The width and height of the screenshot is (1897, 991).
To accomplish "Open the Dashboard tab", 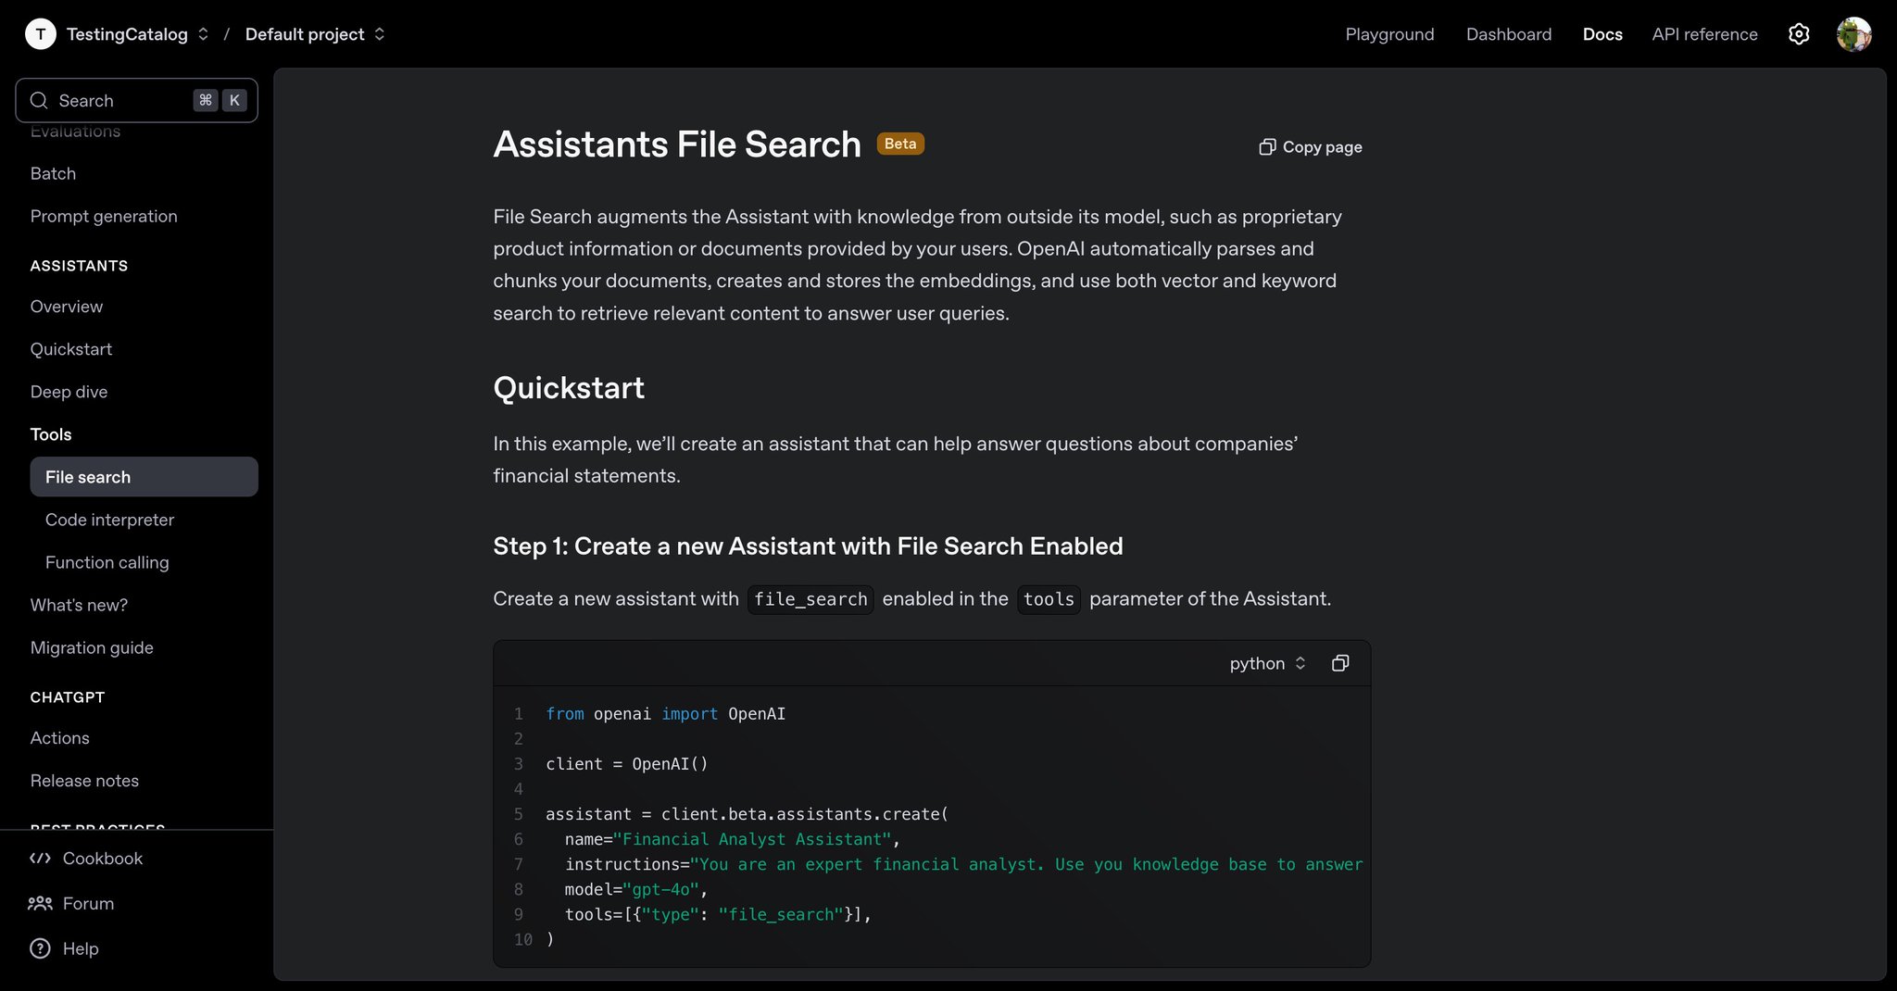I will click(1508, 34).
